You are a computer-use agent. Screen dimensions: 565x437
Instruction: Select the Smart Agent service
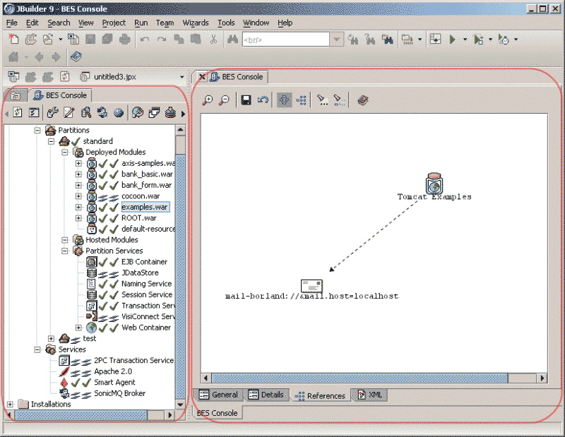[x=114, y=383]
